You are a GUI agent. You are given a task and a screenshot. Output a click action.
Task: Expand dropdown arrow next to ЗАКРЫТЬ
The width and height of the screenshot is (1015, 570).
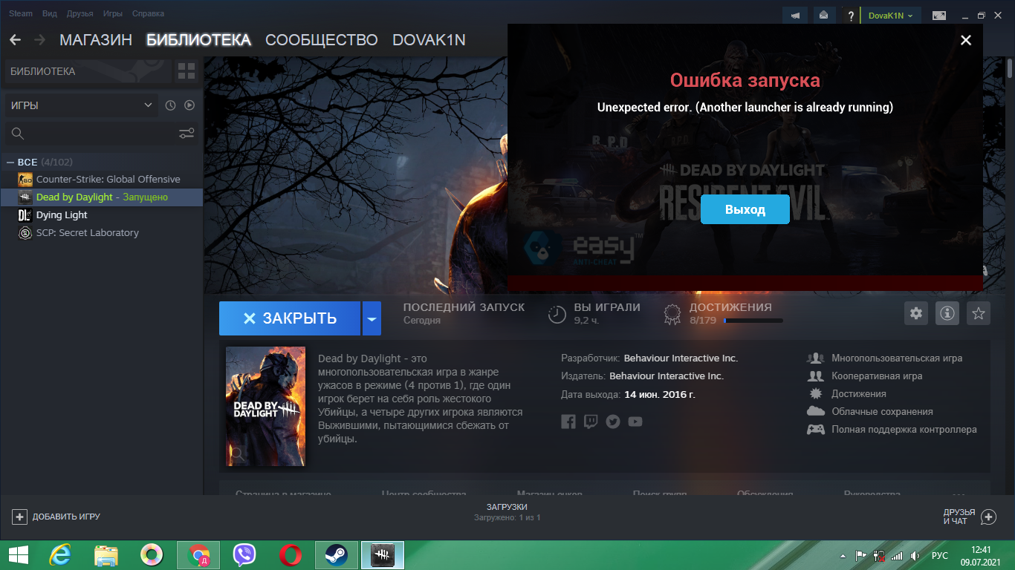[372, 318]
